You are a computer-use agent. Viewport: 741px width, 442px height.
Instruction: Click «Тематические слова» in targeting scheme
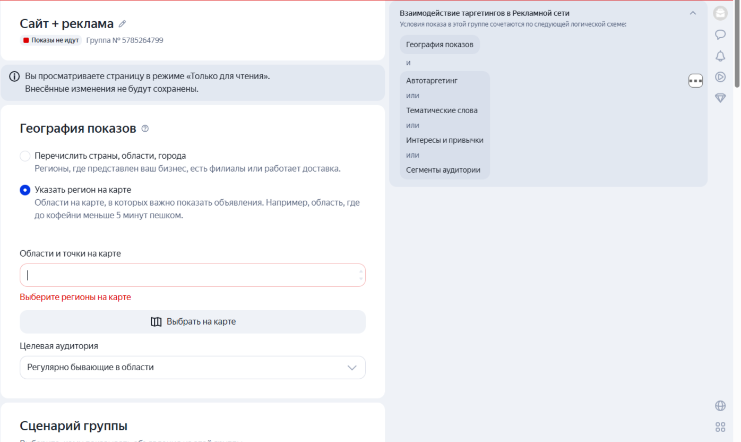tap(442, 110)
